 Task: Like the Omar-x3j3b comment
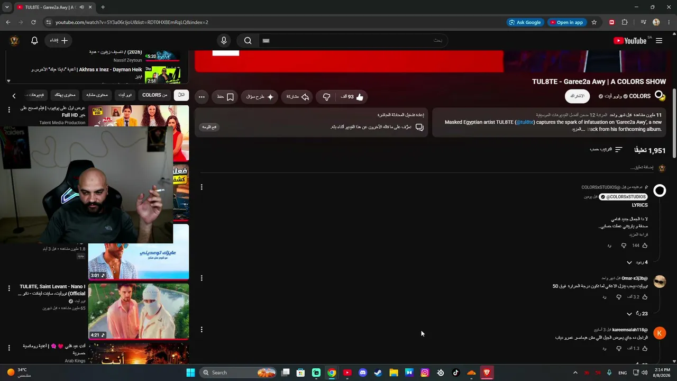[x=644, y=297]
